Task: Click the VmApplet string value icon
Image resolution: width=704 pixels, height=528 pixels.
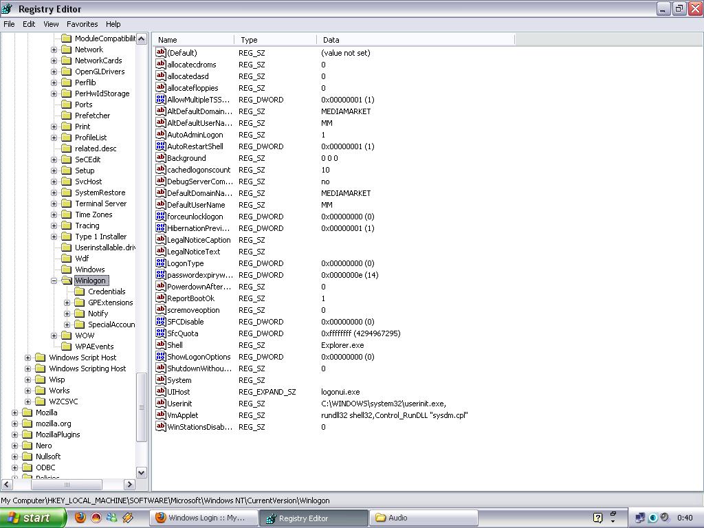Action: (161, 415)
